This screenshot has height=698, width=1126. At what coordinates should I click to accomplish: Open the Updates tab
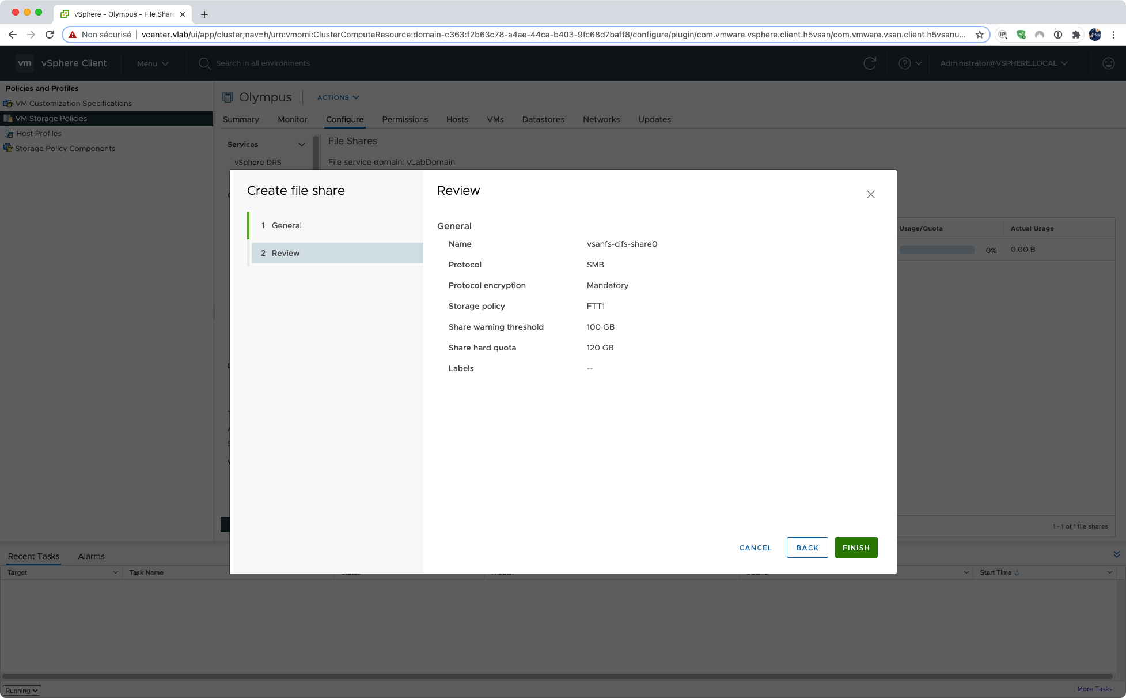pyautogui.click(x=654, y=119)
